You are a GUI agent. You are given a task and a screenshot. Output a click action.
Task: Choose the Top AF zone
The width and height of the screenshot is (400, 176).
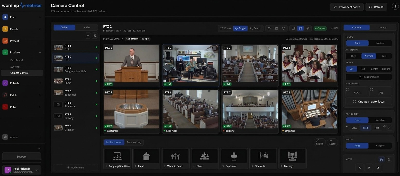point(363,69)
